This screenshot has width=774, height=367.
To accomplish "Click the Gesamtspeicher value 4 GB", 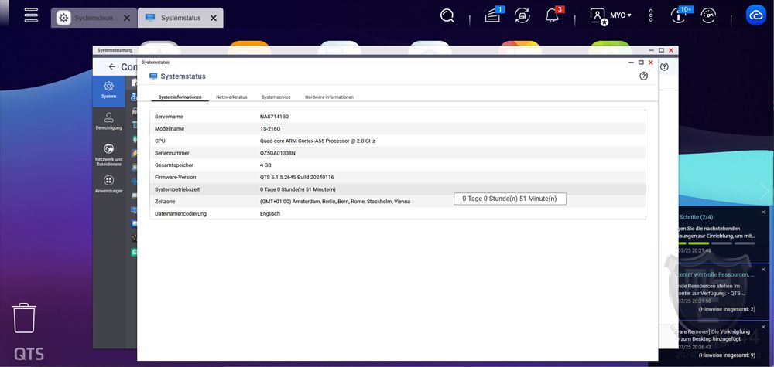I will (265, 165).
